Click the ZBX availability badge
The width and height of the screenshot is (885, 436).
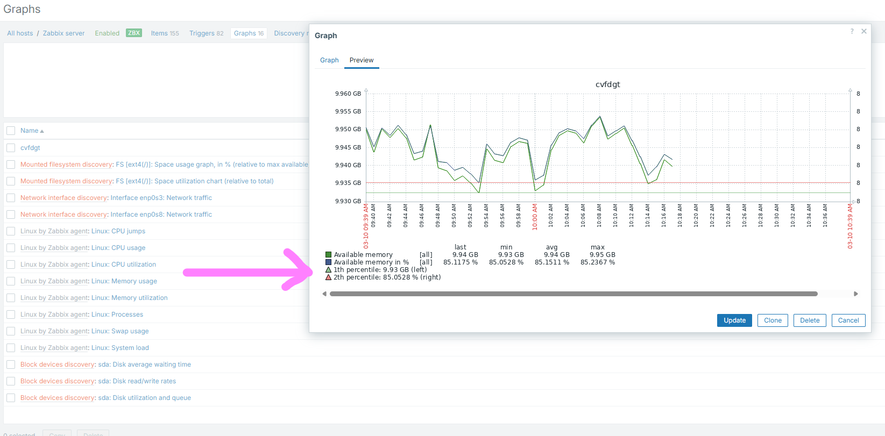coord(133,33)
